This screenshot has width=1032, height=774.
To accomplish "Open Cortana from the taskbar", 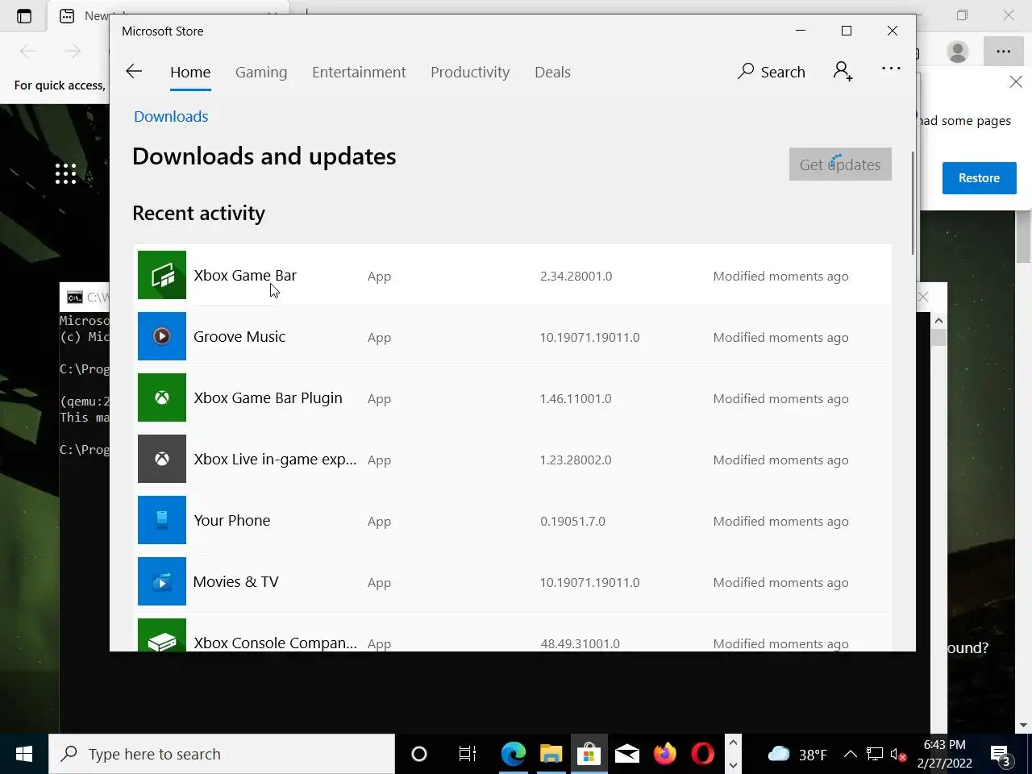I will click(x=419, y=754).
